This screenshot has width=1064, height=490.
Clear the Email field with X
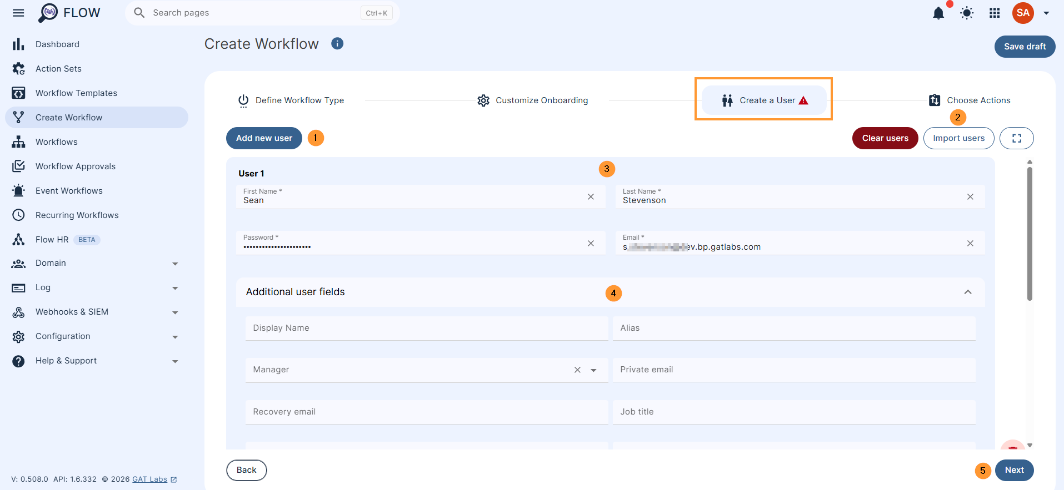(x=970, y=244)
